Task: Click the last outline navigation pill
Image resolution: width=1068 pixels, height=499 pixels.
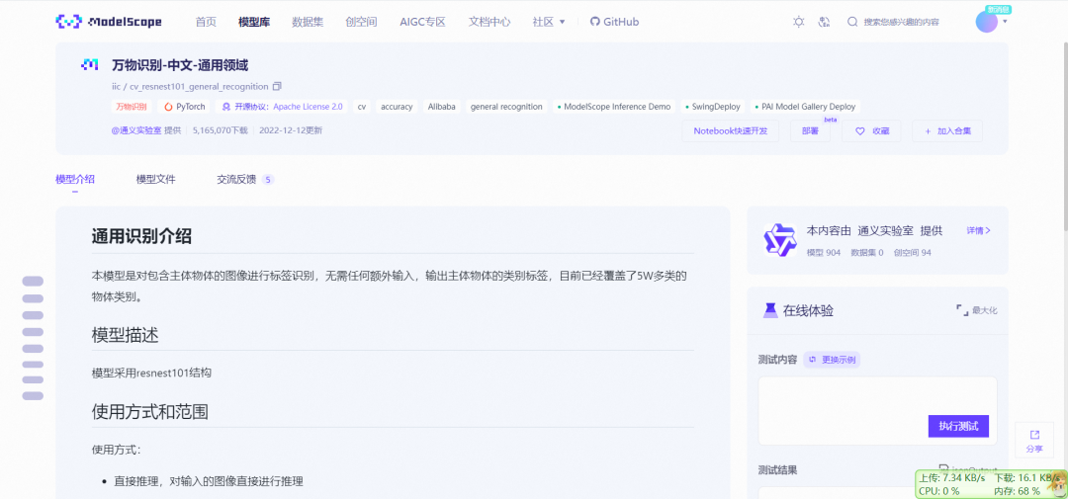Action: coord(33,395)
